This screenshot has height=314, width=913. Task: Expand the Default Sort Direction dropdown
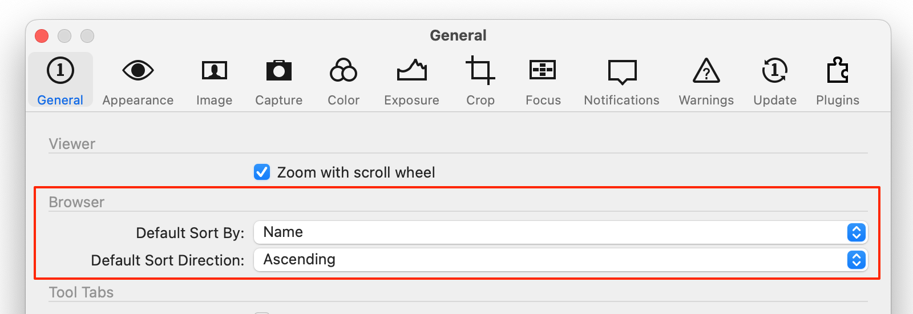[561, 260]
